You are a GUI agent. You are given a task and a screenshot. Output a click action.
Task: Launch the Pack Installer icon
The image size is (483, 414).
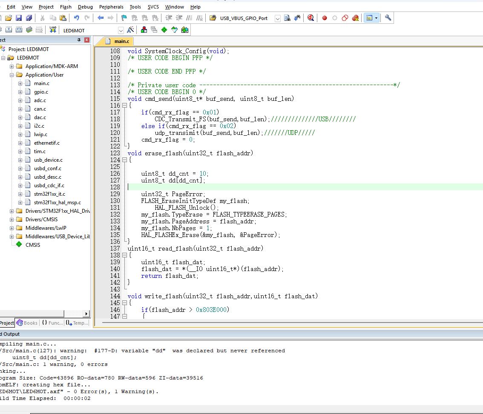185,30
